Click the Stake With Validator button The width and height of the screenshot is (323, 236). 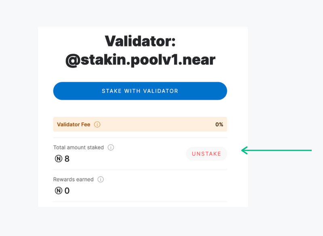click(140, 91)
